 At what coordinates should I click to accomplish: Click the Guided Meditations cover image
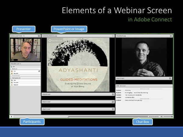tap(78, 65)
